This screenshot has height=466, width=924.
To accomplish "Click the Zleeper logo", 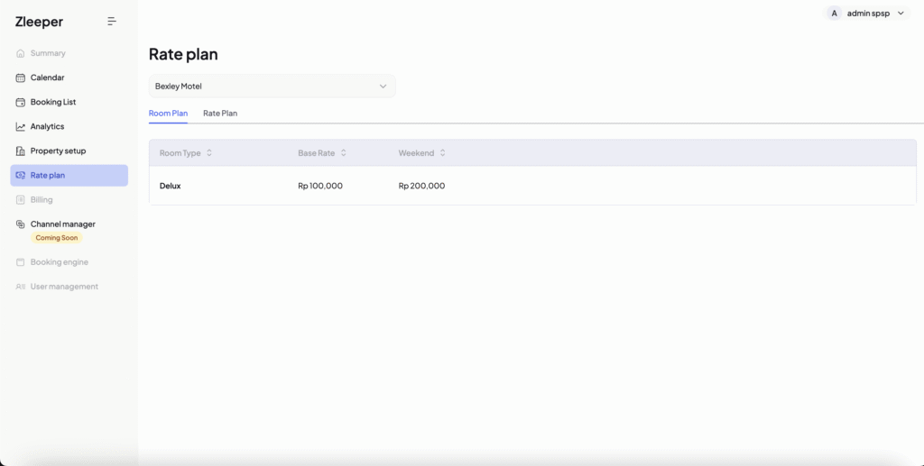I will (39, 22).
